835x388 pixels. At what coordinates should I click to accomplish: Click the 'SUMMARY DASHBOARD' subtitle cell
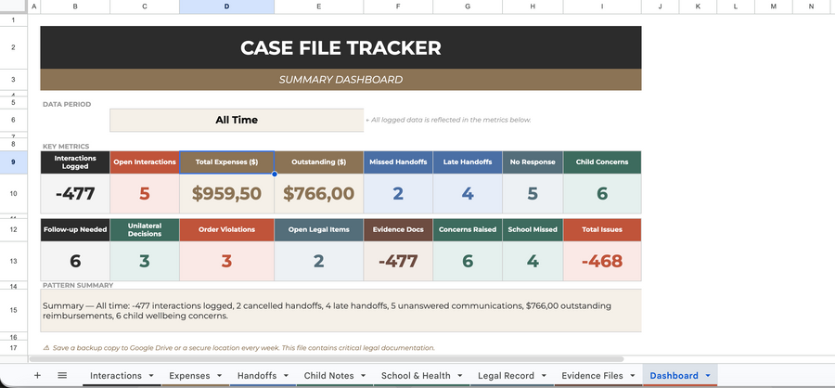340,80
